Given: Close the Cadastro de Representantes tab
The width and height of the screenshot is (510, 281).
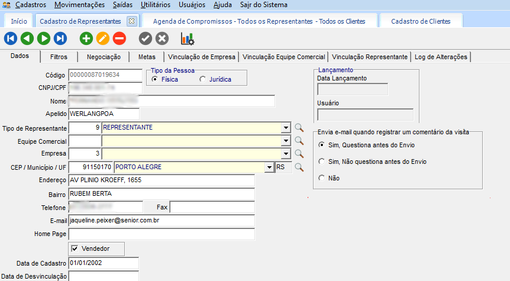Looking at the screenshot, I should click(x=131, y=21).
